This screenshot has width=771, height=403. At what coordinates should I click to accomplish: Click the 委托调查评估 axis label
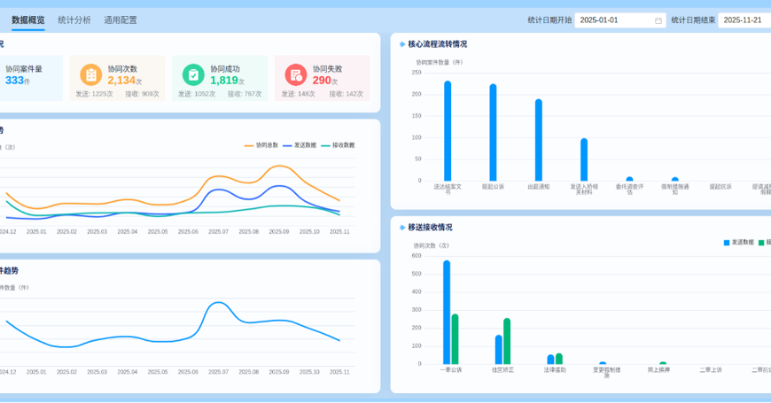click(x=629, y=190)
